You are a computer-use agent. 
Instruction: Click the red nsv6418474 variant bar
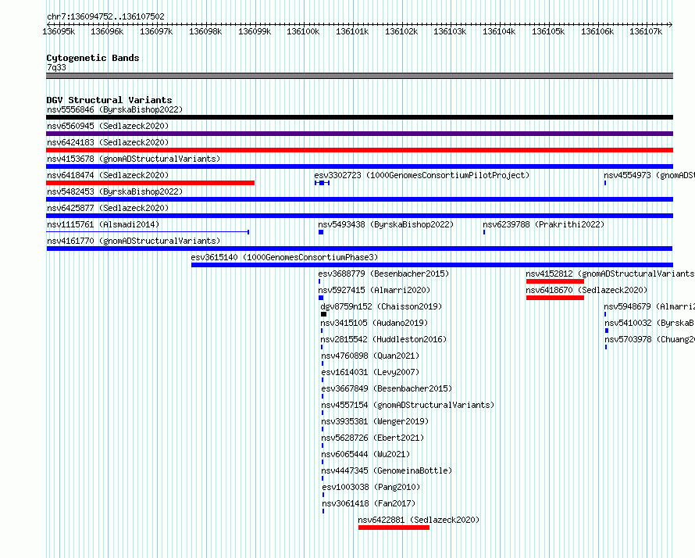[150, 183]
